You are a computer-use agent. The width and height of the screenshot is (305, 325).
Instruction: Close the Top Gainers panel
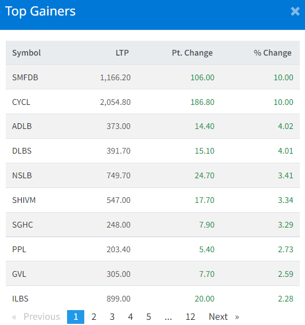pyautogui.click(x=295, y=11)
